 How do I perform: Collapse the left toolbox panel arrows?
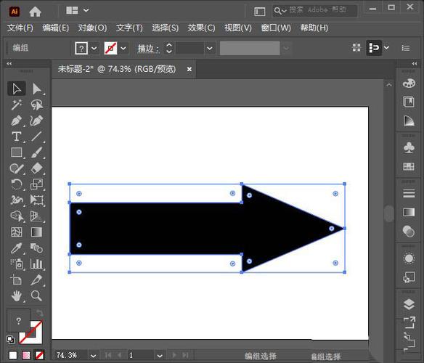(x=9, y=64)
